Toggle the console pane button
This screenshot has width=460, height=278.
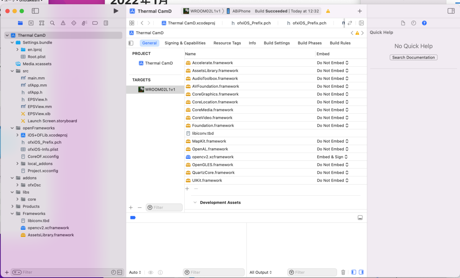(x=361, y=272)
